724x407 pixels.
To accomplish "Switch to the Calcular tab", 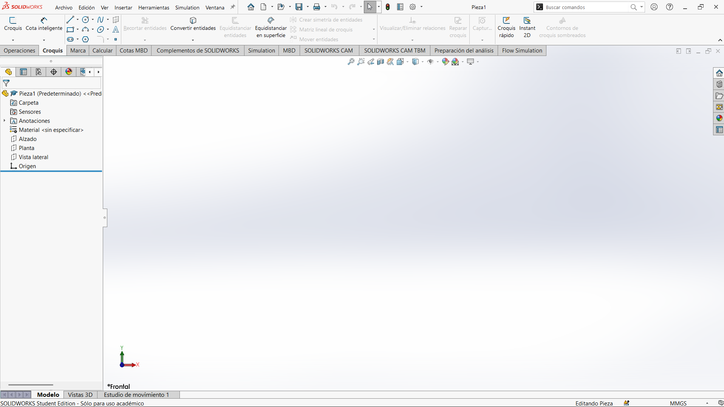I will [102, 51].
